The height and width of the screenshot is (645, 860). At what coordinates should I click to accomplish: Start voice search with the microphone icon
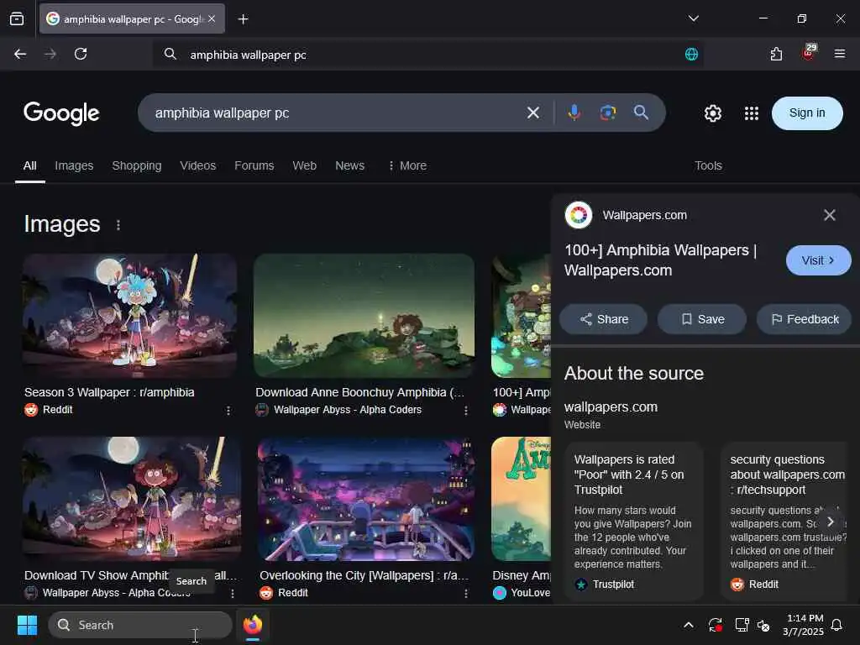(x=574, y=113)
